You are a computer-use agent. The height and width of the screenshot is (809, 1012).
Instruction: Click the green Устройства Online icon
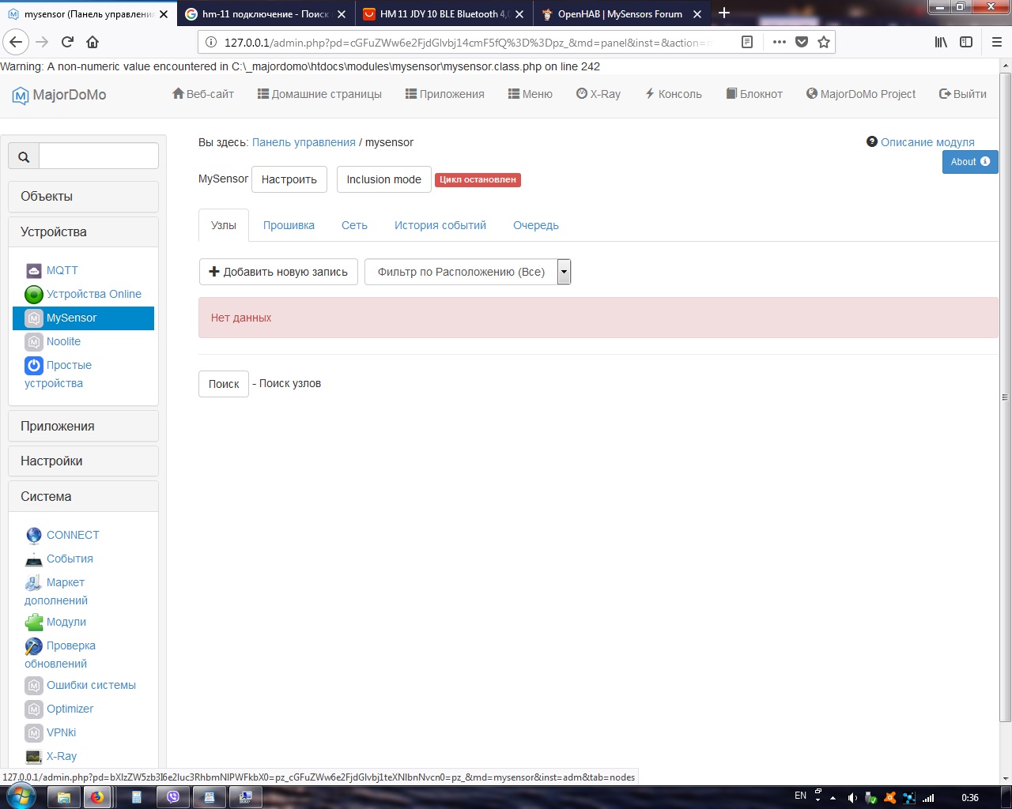click(x=33, y=294)
